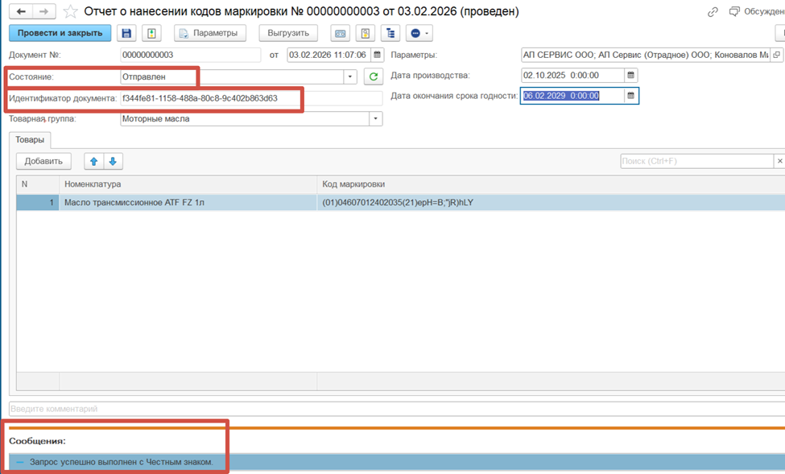Click the forward navigation arrow
Screen dimensions: 785x474
pos(44,12)
